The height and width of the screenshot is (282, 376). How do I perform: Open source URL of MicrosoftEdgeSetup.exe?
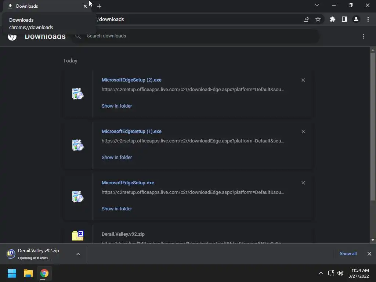(x=193, y=192)
